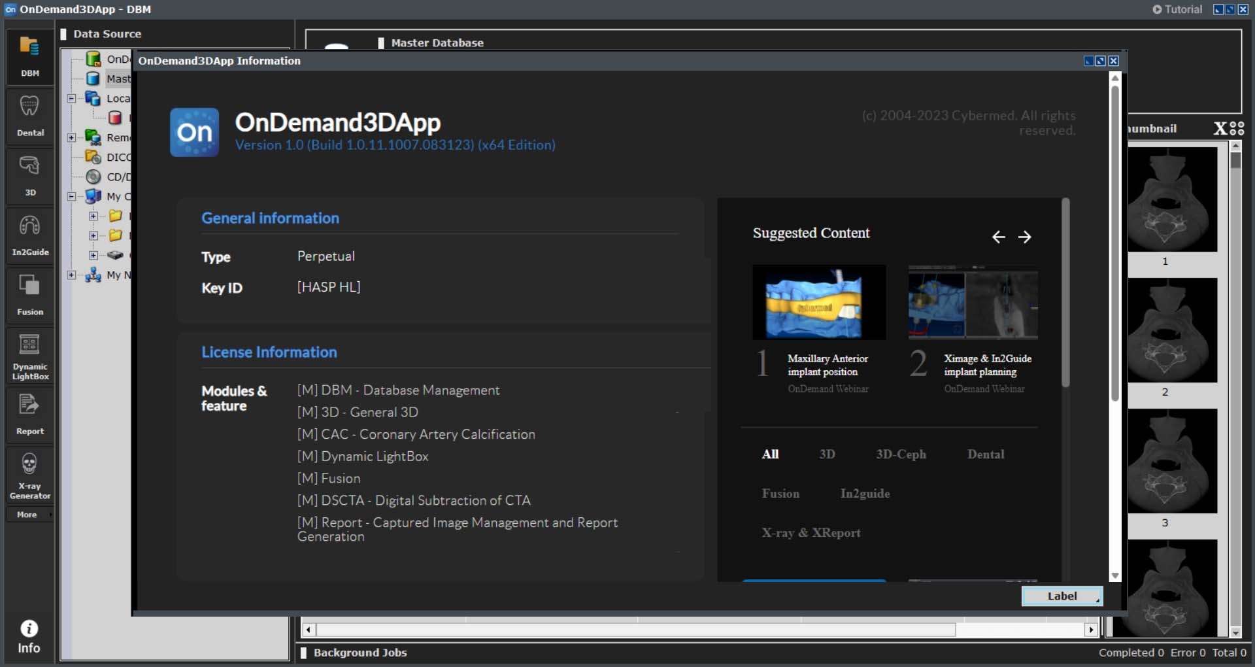Screen dimensions: 1255x667
Task: Open Dynamic LightBox module
Action: [x=30, y=354]
